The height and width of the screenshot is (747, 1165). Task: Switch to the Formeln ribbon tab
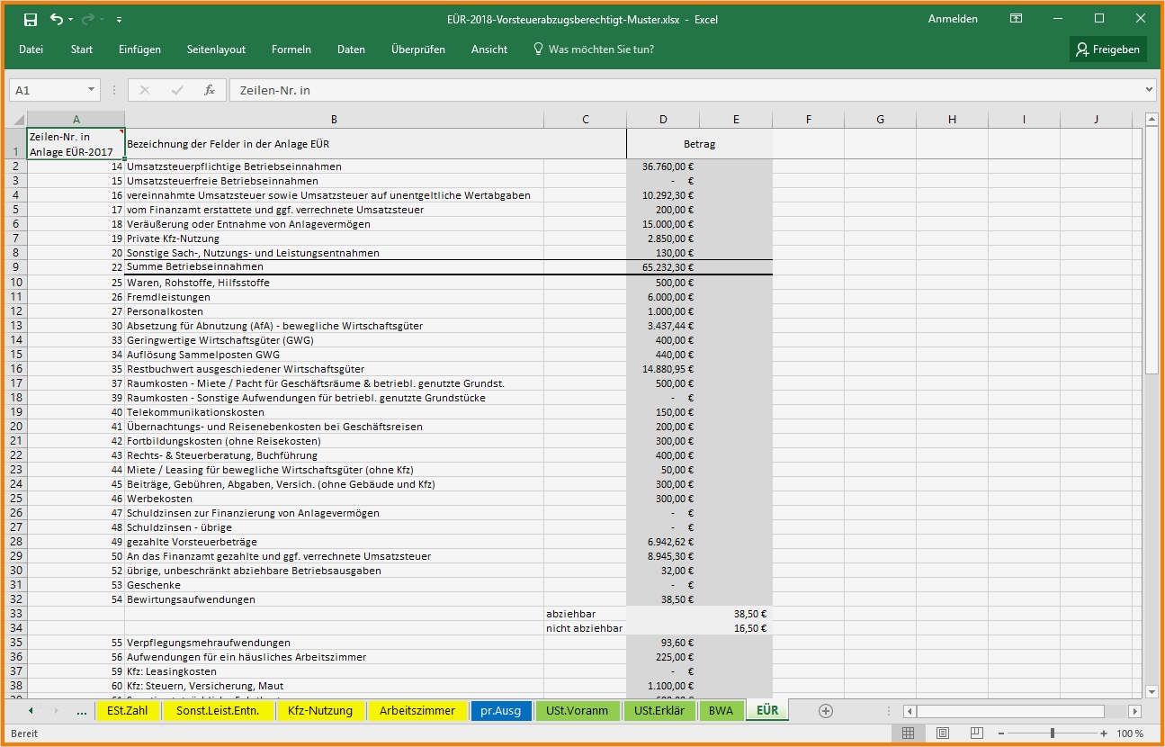pyautogui.click(x=291, y=49)
